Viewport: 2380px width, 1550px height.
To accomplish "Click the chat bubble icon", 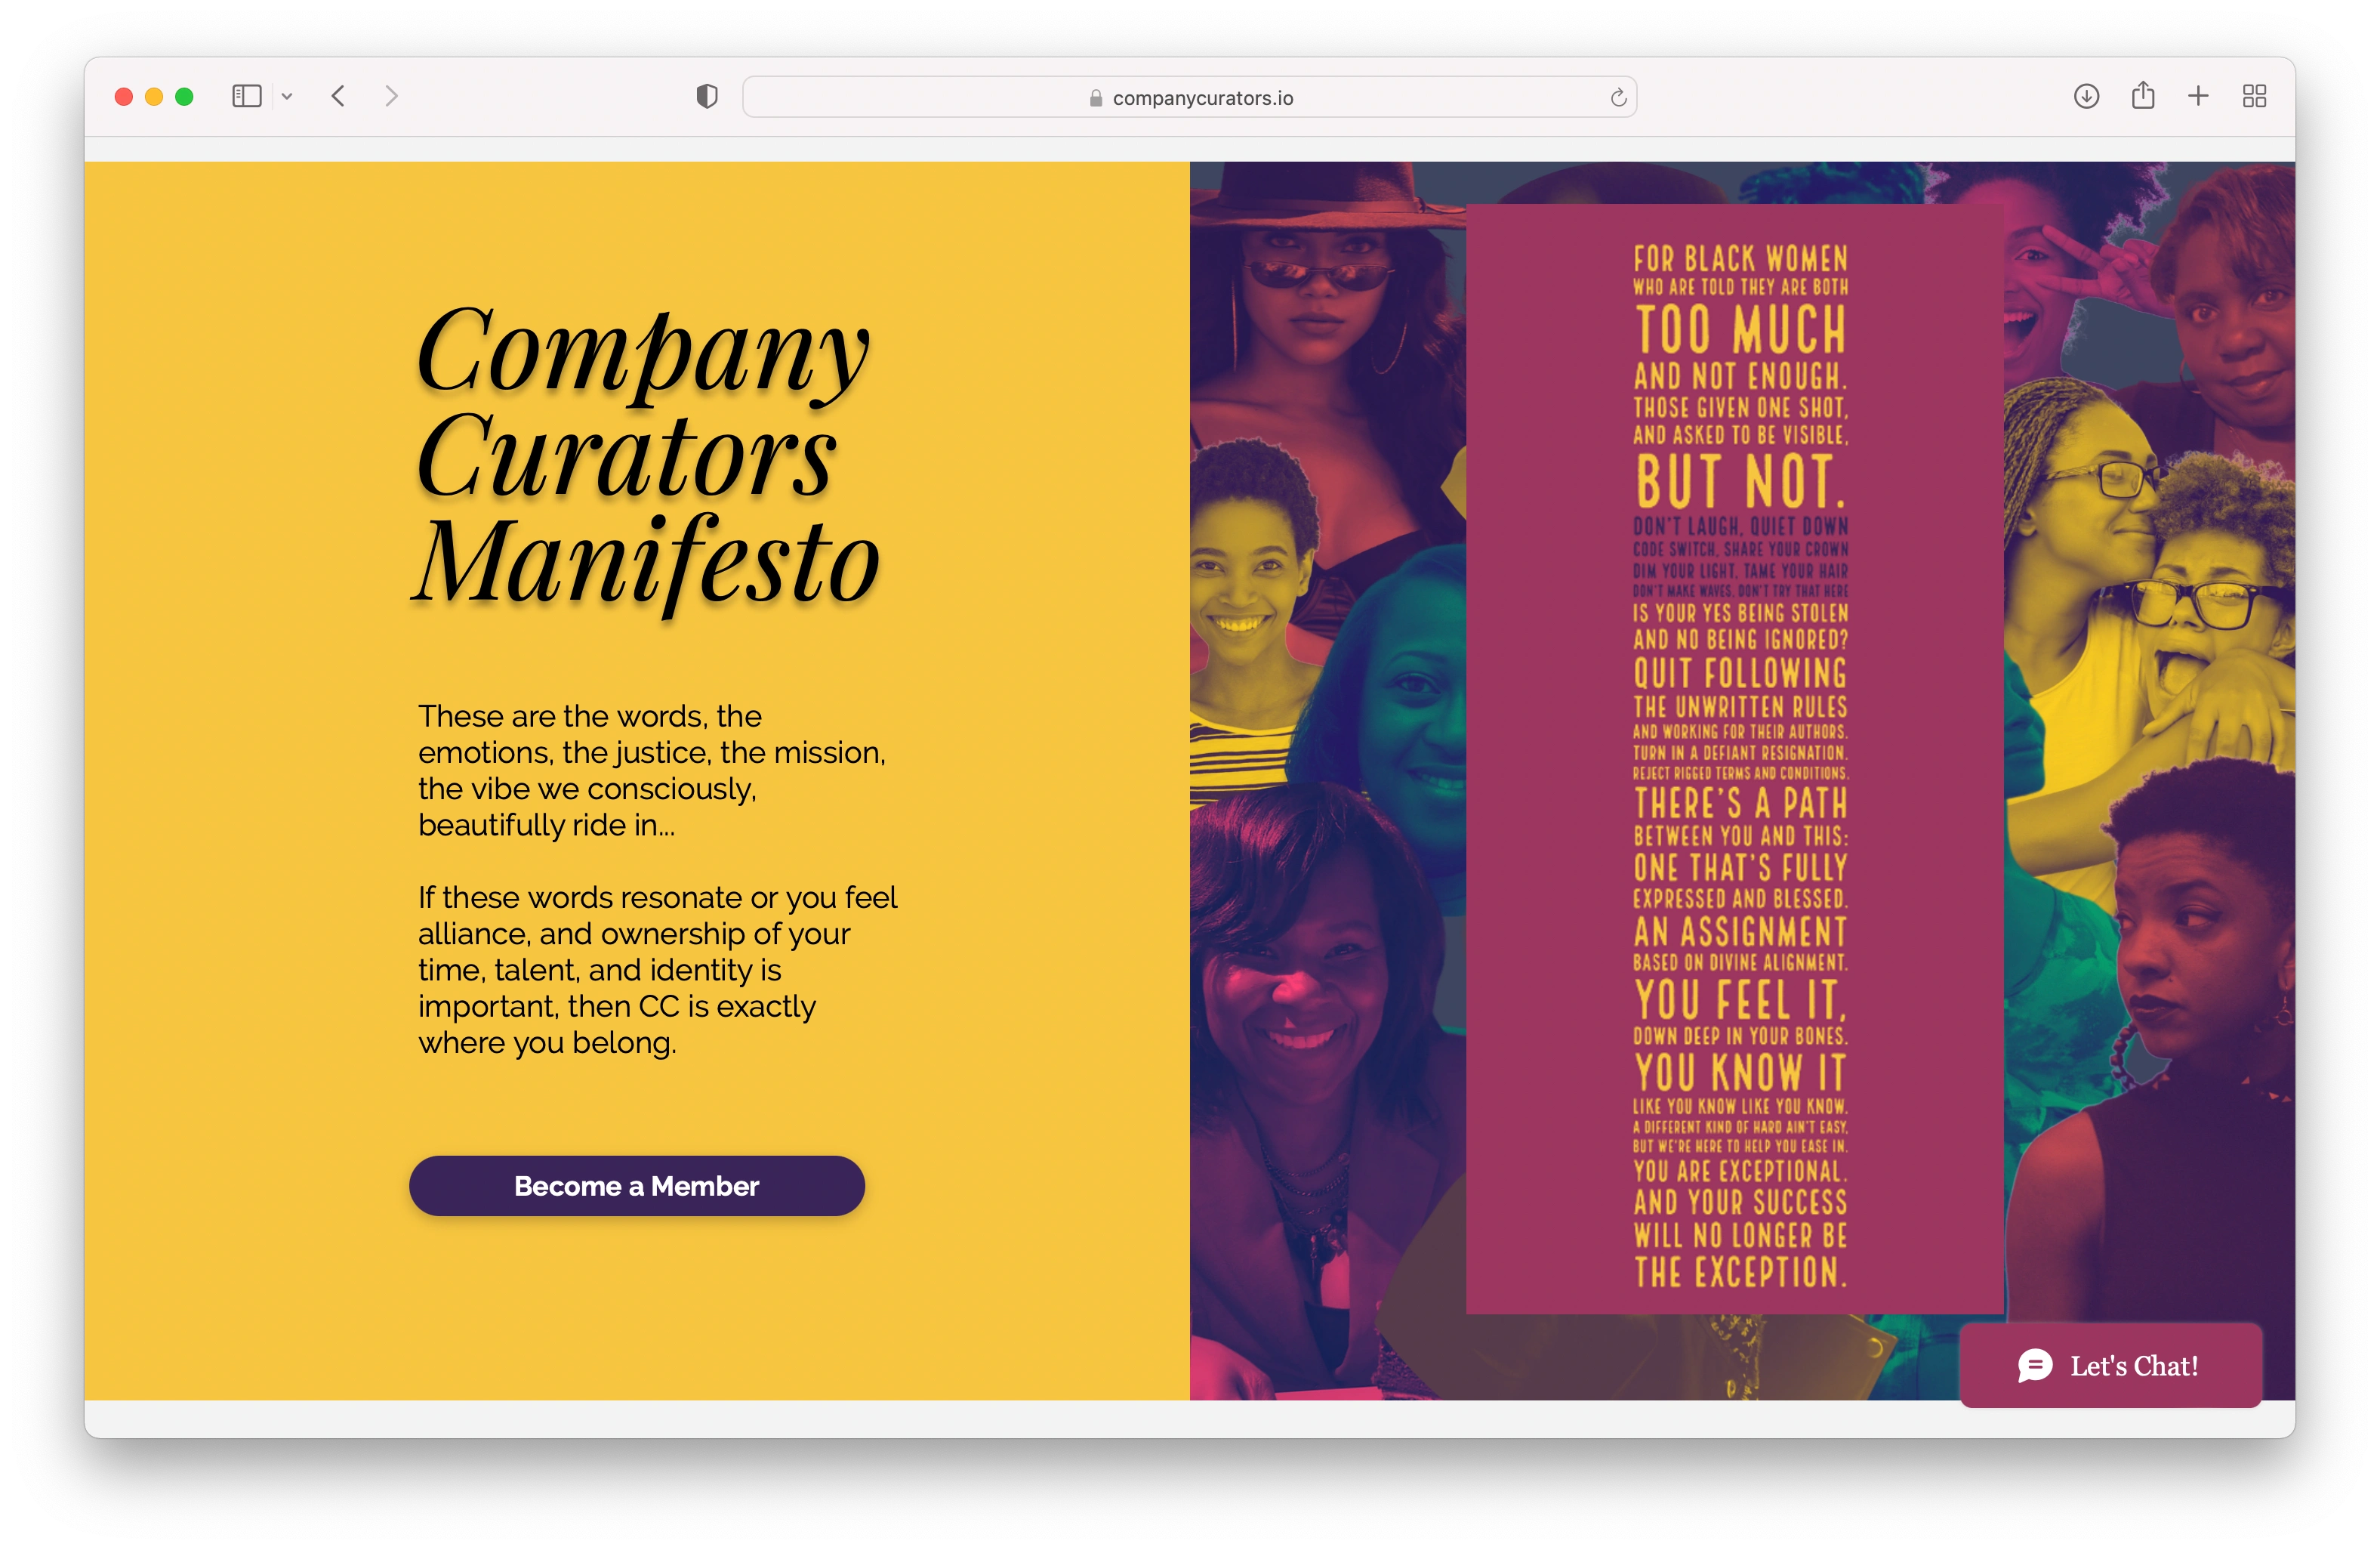I will coord(2035,1365).
